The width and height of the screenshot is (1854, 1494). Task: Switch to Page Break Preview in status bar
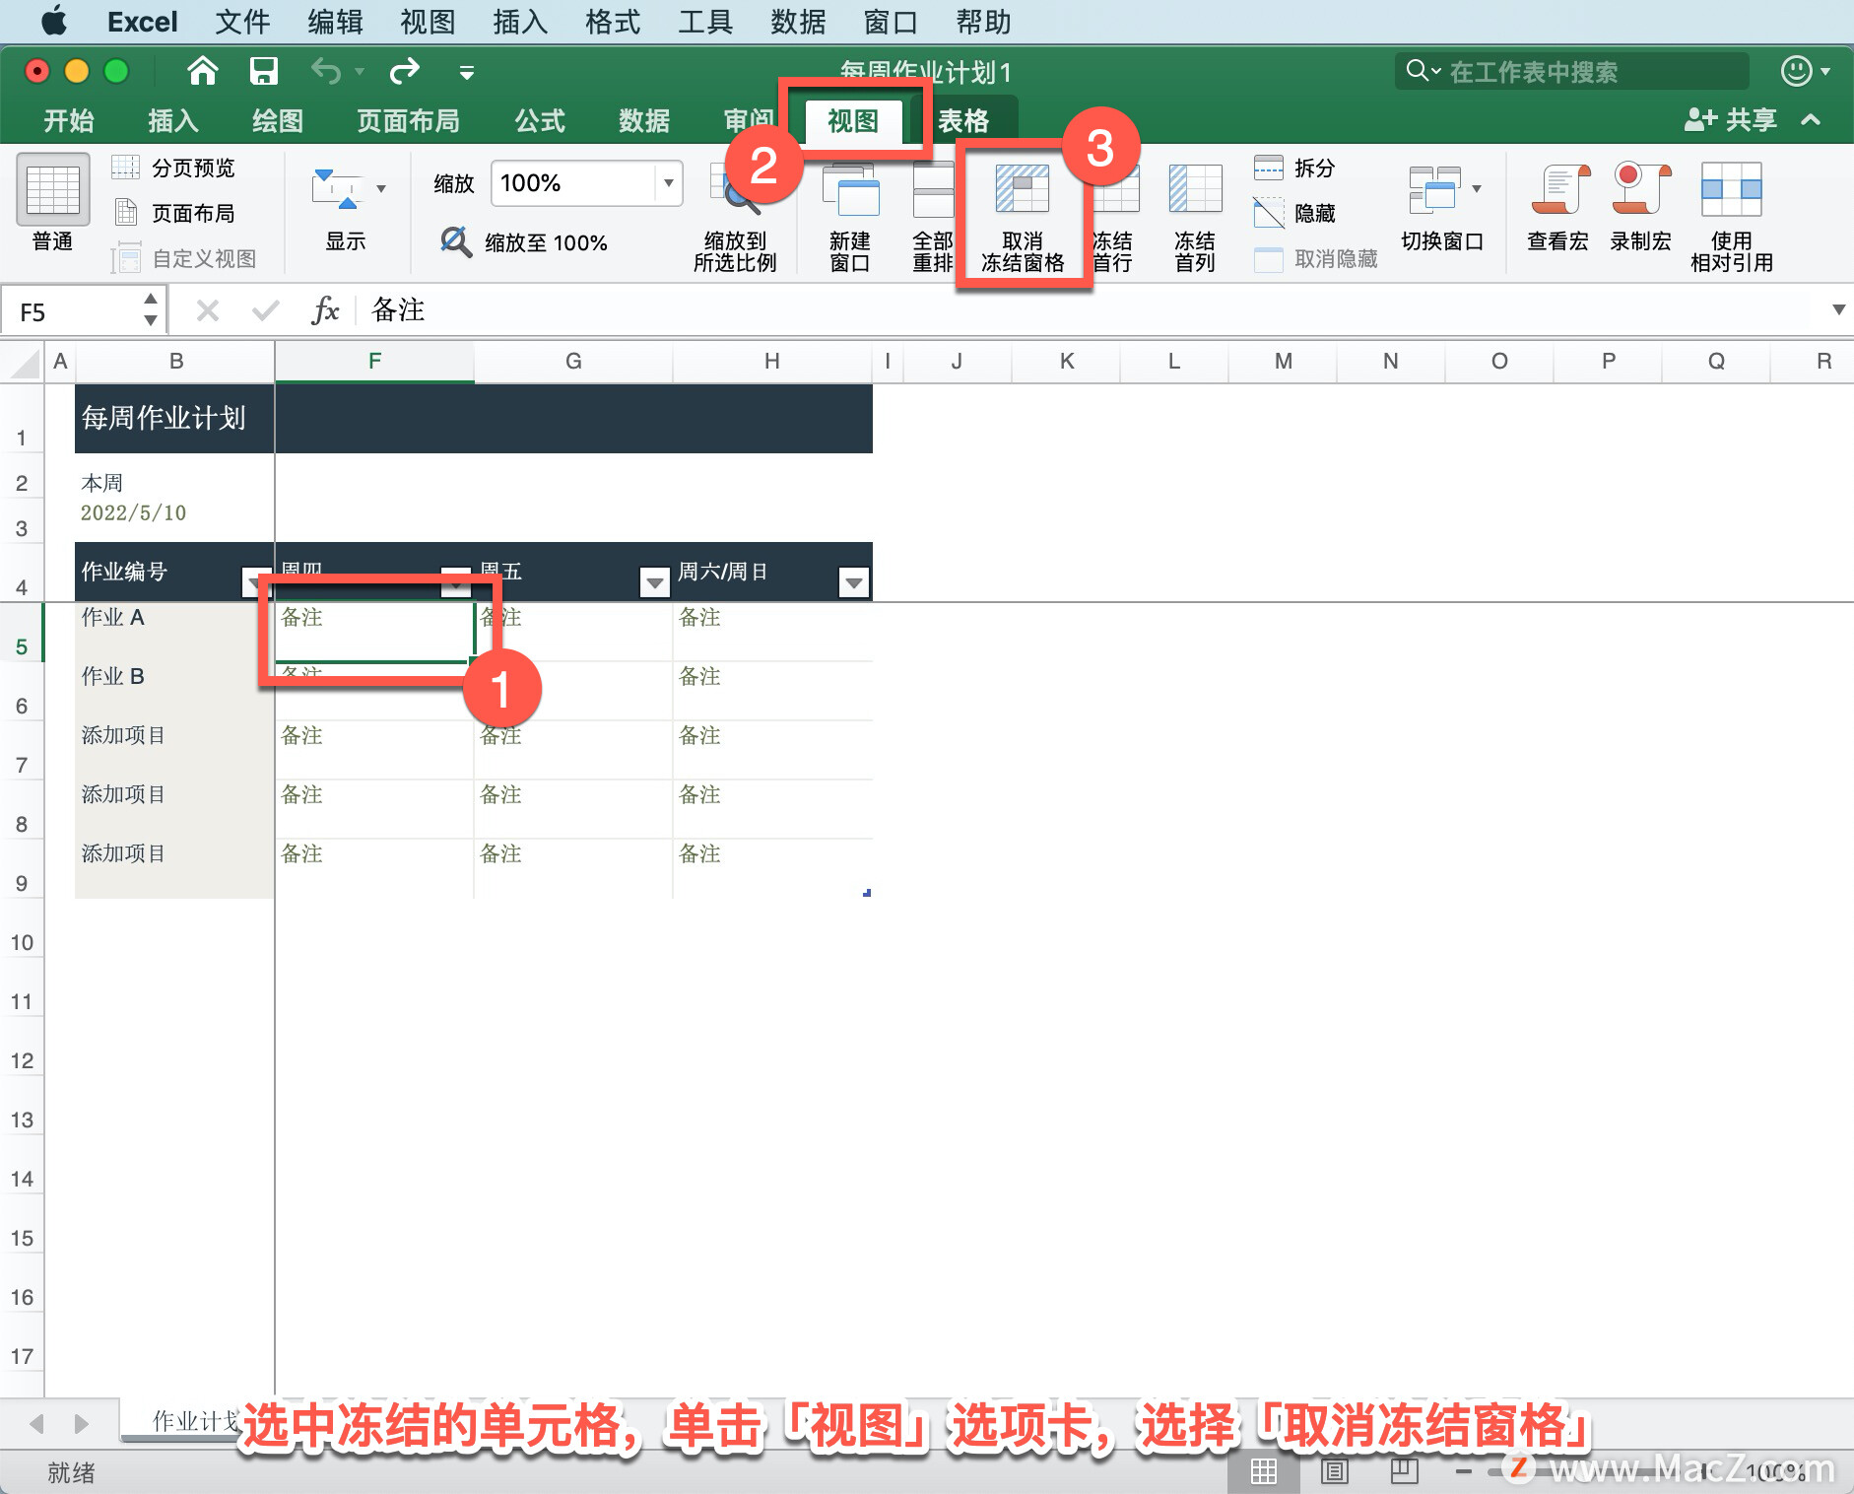1404,1472
